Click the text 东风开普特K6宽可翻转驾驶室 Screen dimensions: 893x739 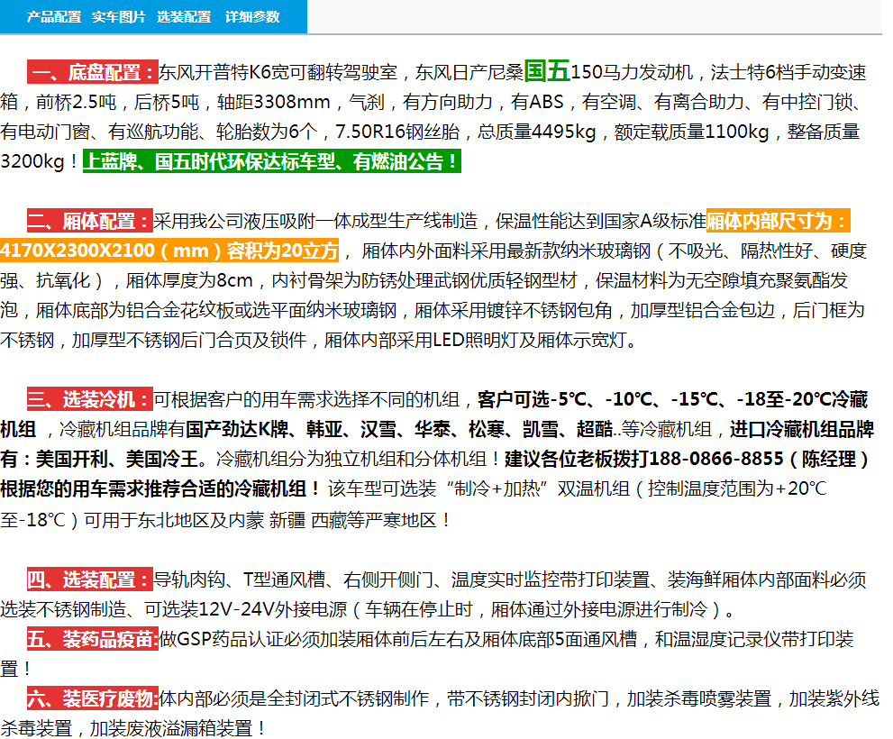point(278,72)
